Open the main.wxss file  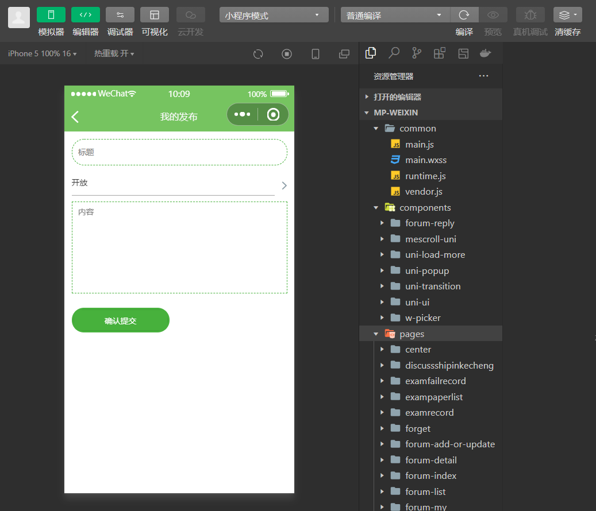430,160
